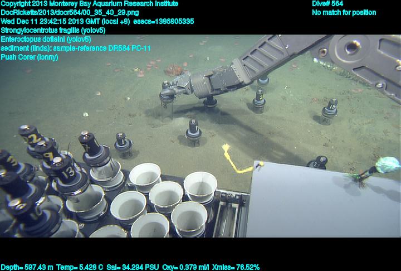Click the 'Oxy= 0.379 ml/l' readout
Screen dimensions: 401x271
(x=185, y=267)
